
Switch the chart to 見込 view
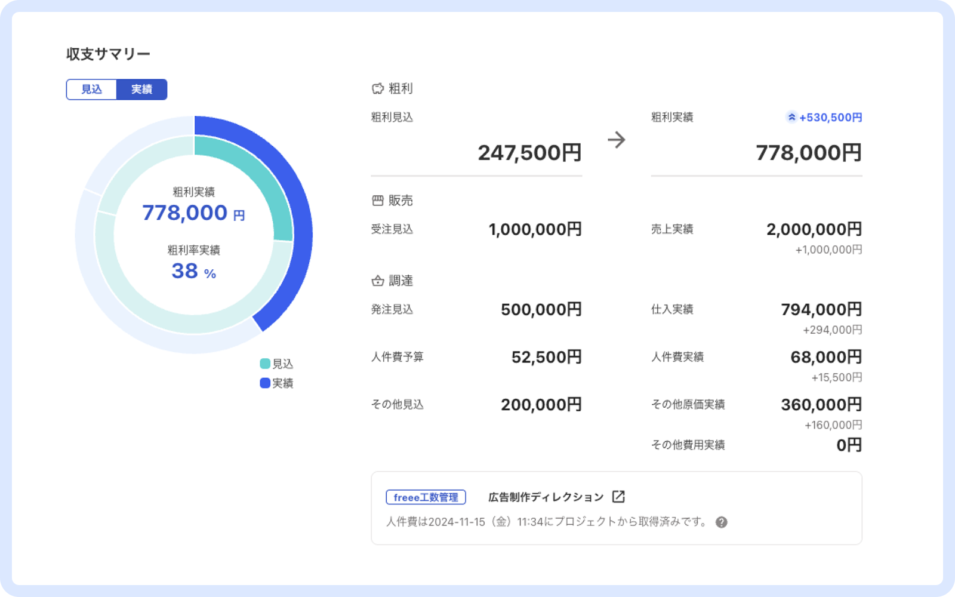[x=91, y=90]
